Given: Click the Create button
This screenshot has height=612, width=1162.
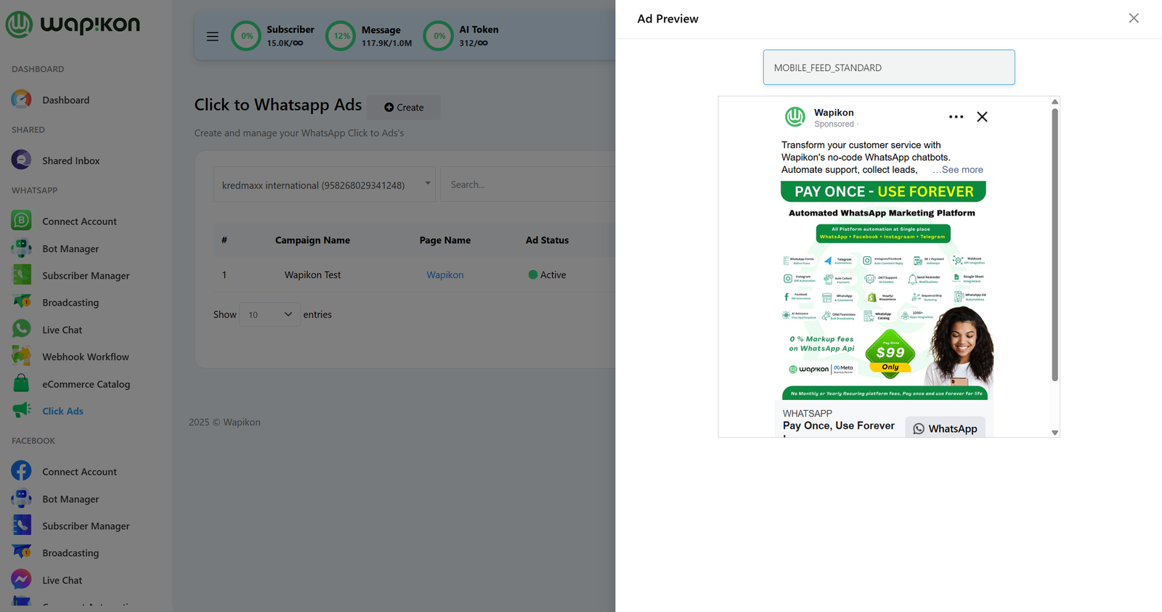Looking at the screenshot, I should pyautogui.click(x=404, y=107).
